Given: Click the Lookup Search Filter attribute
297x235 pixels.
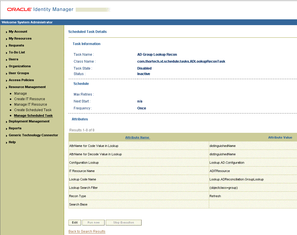Looking at the screenshot, I should [83, 188].
